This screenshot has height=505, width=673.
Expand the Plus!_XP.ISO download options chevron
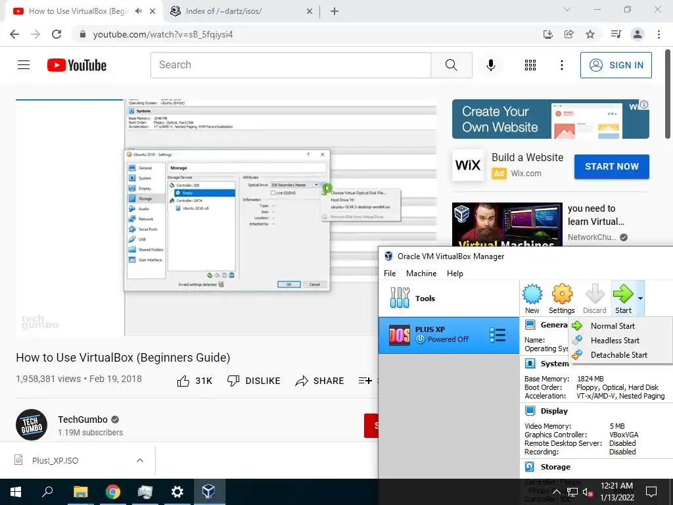click(x=140, y=460)
